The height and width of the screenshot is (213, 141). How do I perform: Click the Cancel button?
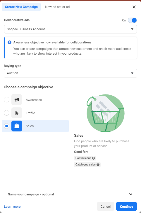tap(106, 207)
